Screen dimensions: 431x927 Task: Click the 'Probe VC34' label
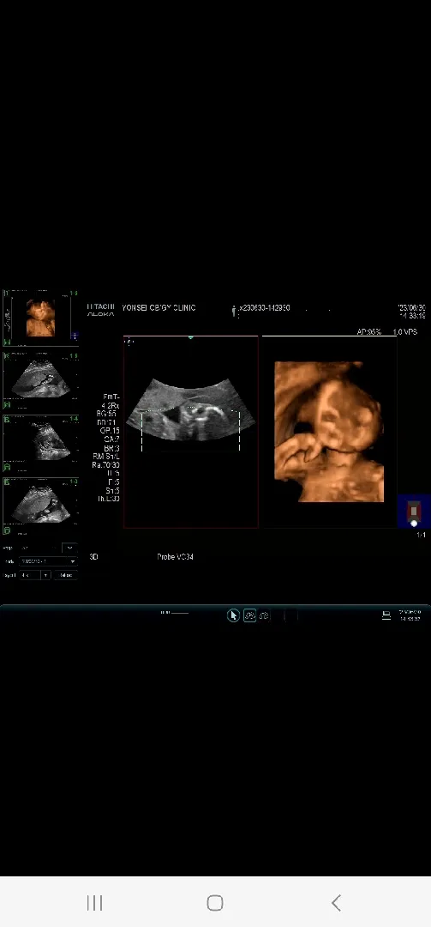(x=176, y=557)
